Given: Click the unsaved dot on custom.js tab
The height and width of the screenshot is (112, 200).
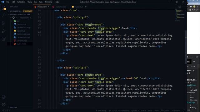Looking at the screenshot, I should (86, 7).
